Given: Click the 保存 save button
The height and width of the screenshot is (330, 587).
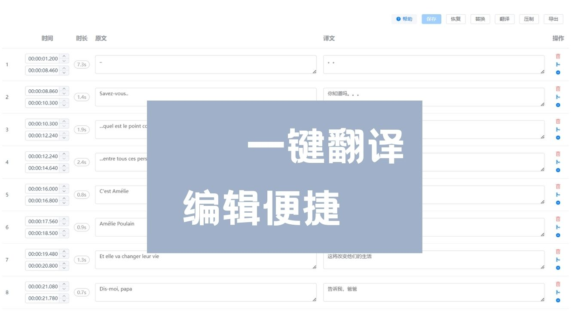Looking at the screenshot, I should click(431, 19).
